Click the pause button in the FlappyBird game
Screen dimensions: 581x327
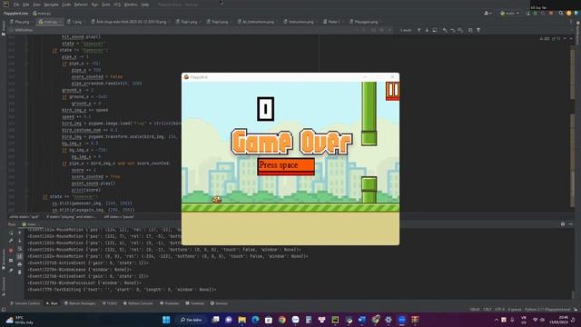tap(392, 91)
